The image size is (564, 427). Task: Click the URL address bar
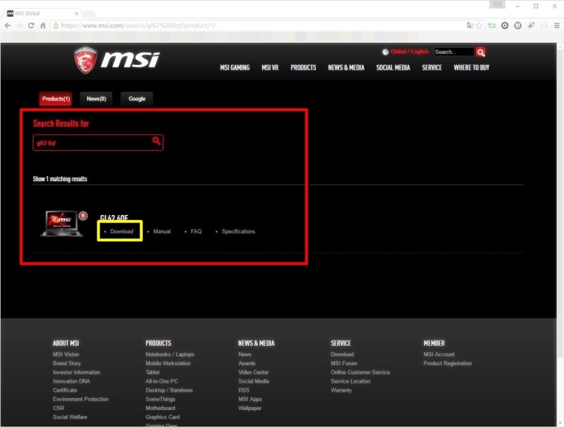click(x=257, y=25)
